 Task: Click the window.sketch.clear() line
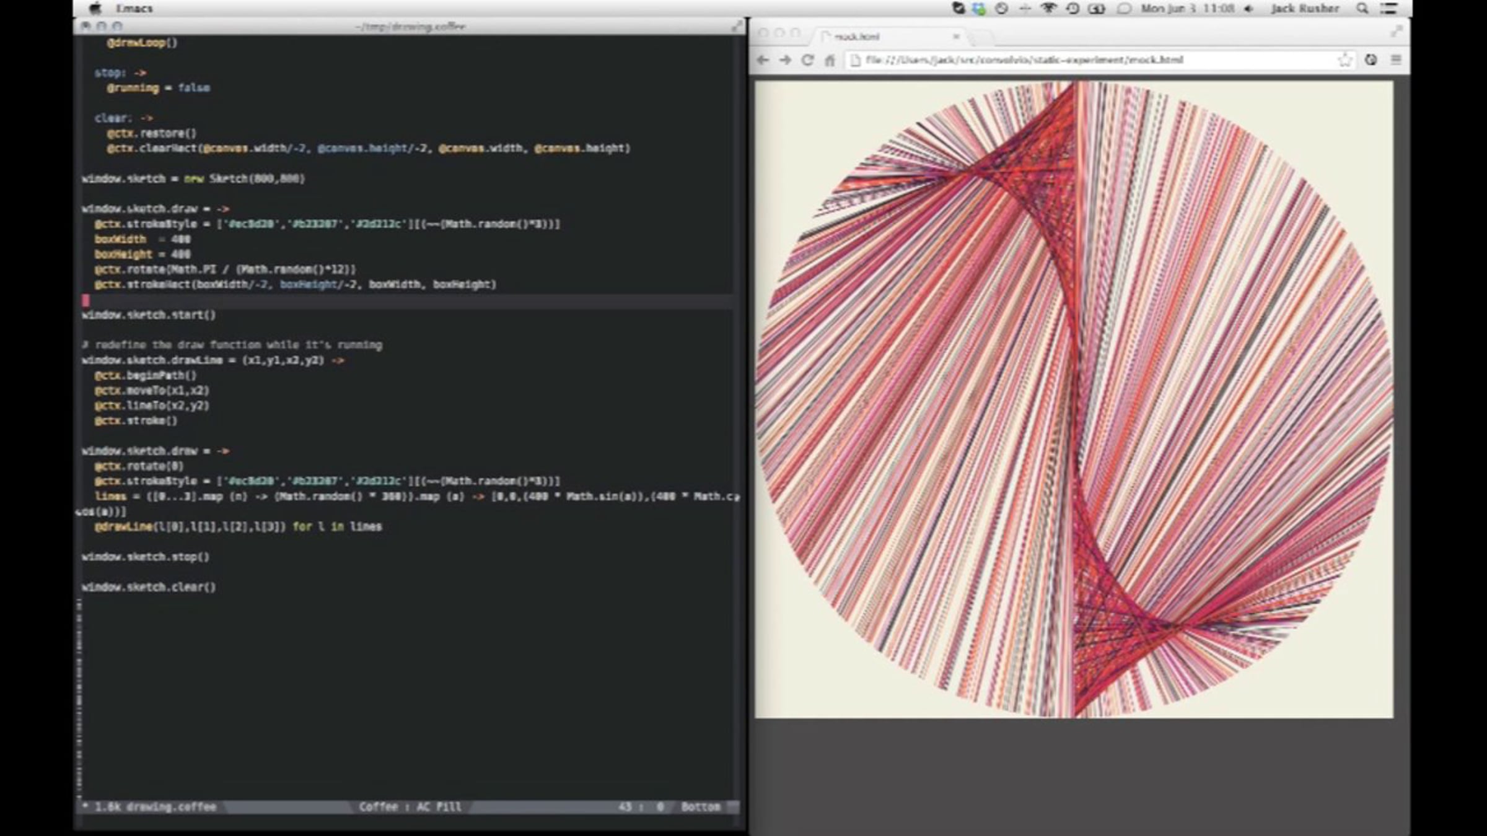(x=149, y=587)
